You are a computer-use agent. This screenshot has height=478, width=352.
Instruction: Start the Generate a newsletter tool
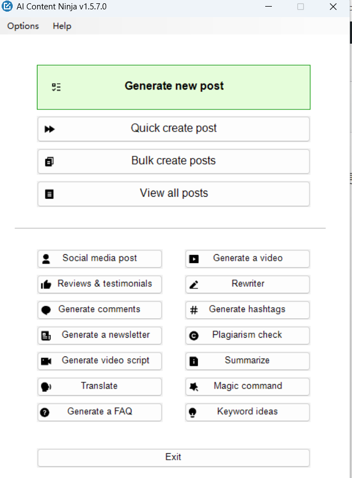point(100,335)
